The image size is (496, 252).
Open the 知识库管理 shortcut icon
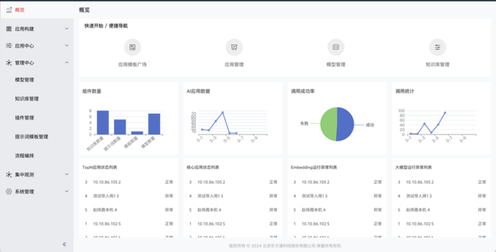[437, 47]
